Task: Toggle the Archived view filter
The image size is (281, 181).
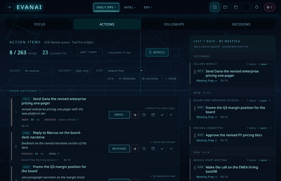Action: coord(150,79)
